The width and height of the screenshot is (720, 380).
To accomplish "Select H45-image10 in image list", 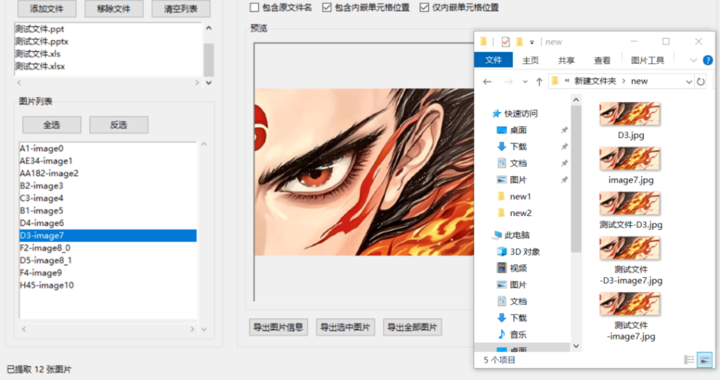I will 108,285.
